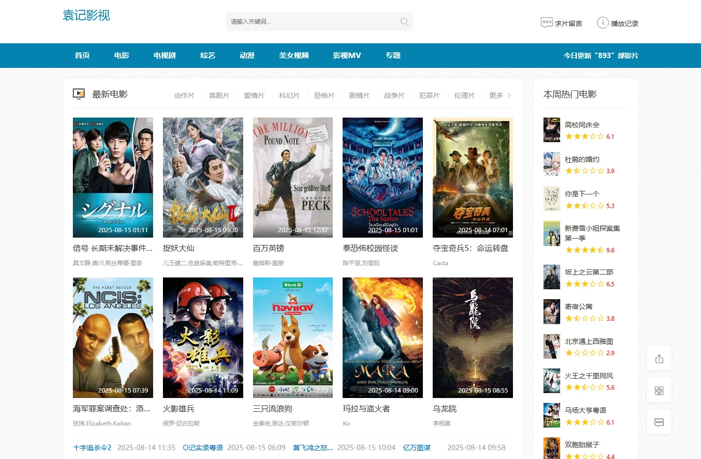Click 今日更新 893 部影片 link

(601, 56)
